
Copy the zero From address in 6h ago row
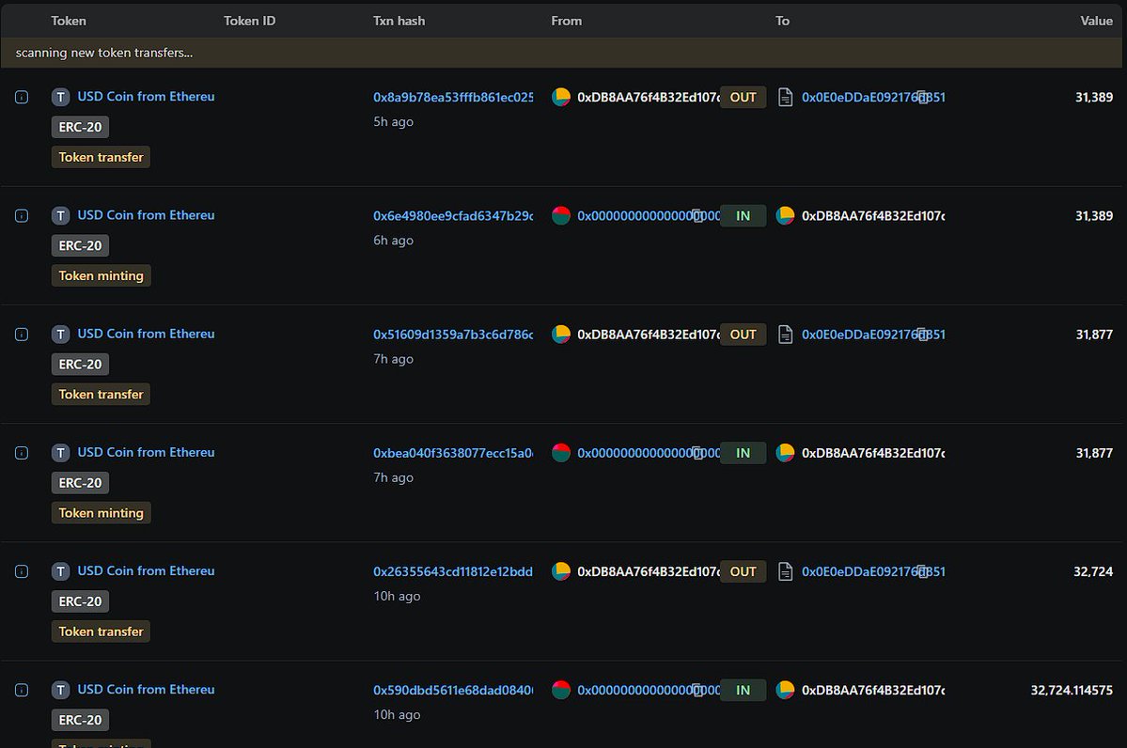tap(697, 215)
